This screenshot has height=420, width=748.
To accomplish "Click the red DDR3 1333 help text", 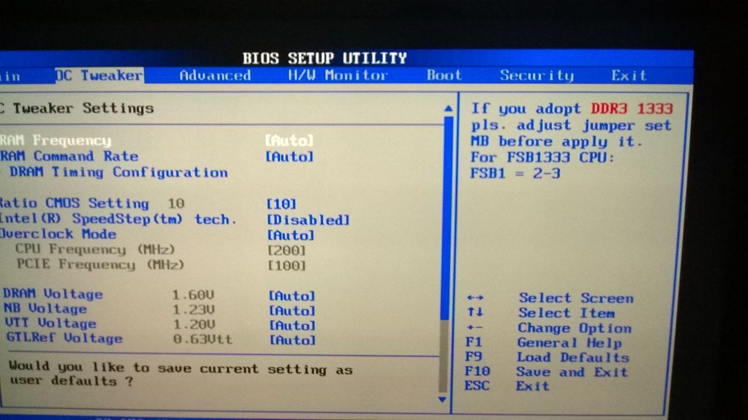I will tap(632, 109).
